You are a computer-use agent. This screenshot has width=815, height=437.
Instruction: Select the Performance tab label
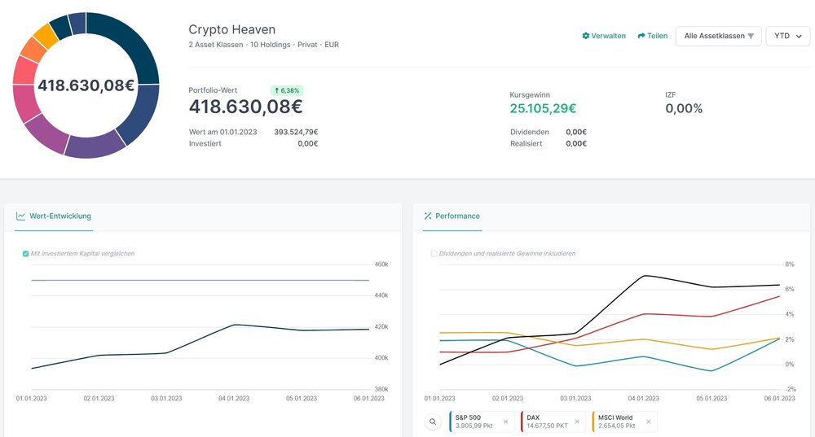(458, 216)
